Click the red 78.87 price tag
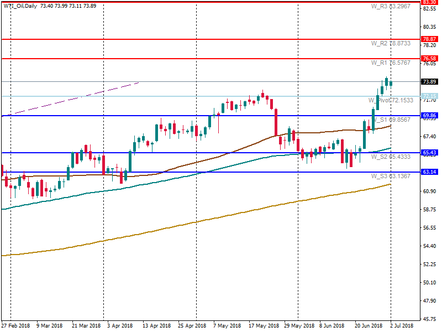The height and width of the screenshot is (332, 442). point(429,39)
